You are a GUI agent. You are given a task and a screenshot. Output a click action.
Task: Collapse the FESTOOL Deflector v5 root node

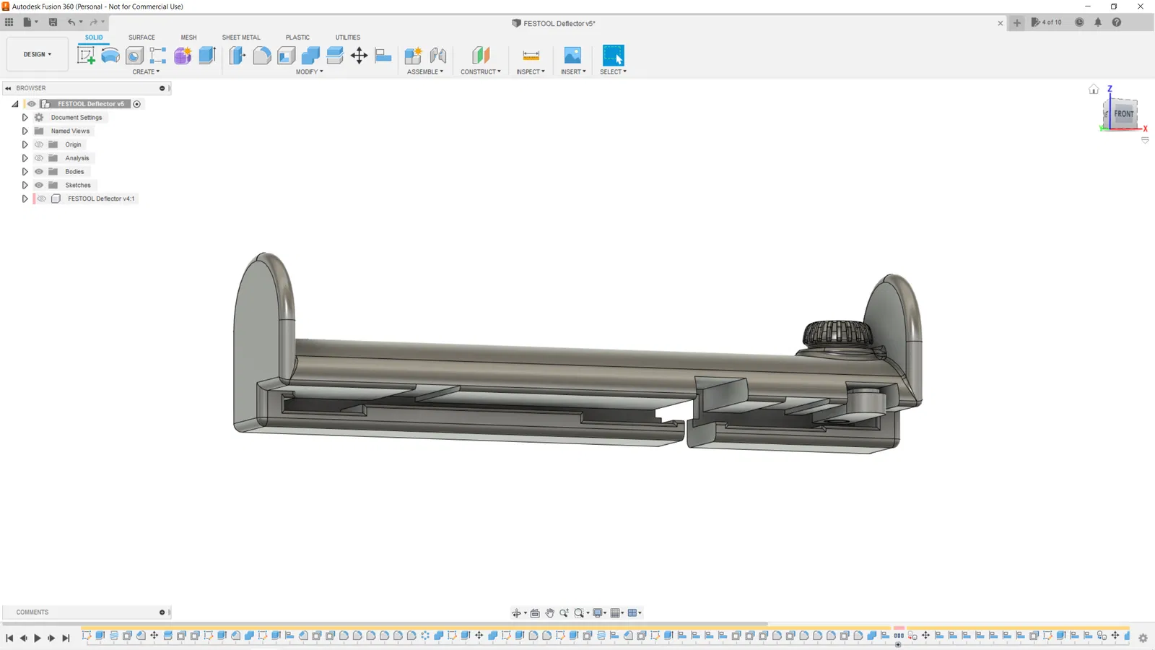[14, 104]
